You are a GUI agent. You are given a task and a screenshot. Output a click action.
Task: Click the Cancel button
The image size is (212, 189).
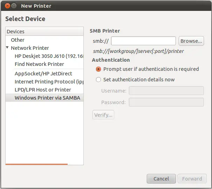point(161,178)
